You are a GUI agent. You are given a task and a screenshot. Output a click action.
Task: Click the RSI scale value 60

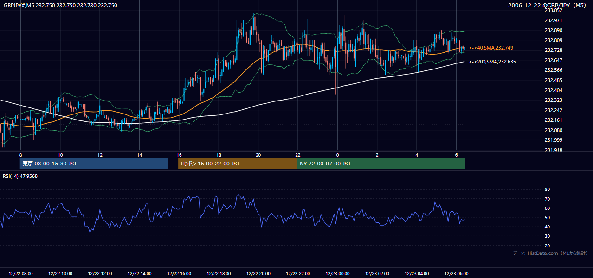coord(547,208)
